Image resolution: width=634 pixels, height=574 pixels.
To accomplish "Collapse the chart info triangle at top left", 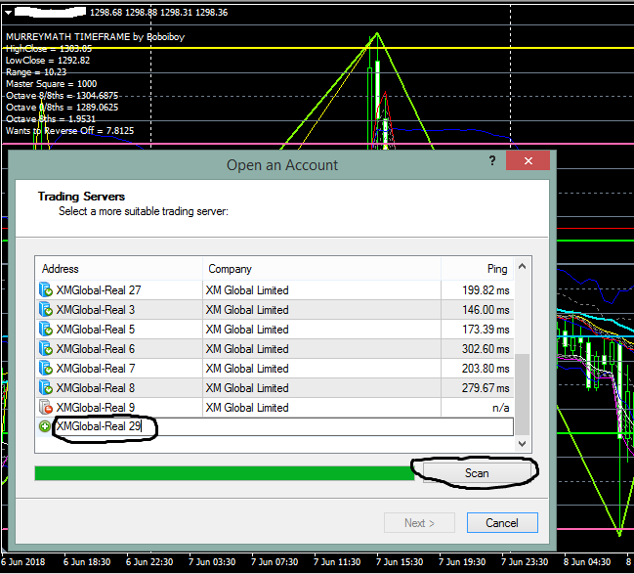I will [8, 13].
